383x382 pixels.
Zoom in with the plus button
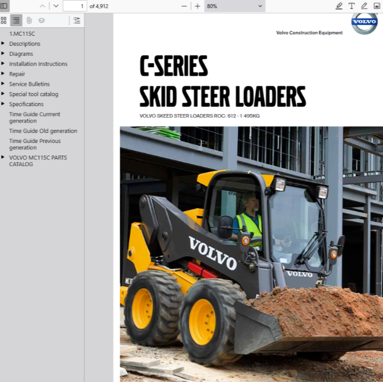pyautogui.click(x=198, y=6)
